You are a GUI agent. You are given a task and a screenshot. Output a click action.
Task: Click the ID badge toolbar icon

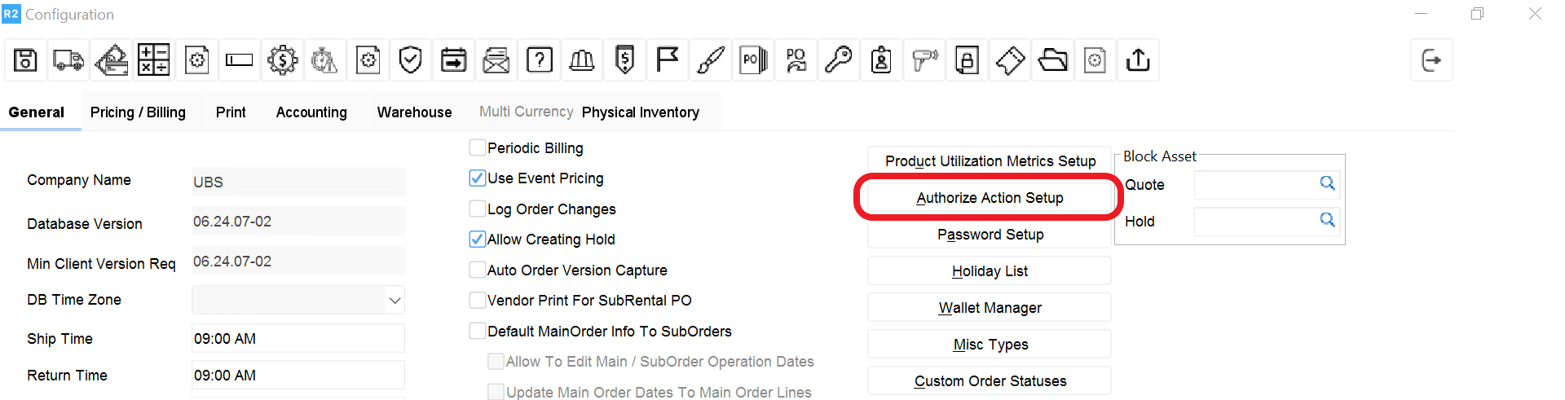tap(881, 60)
